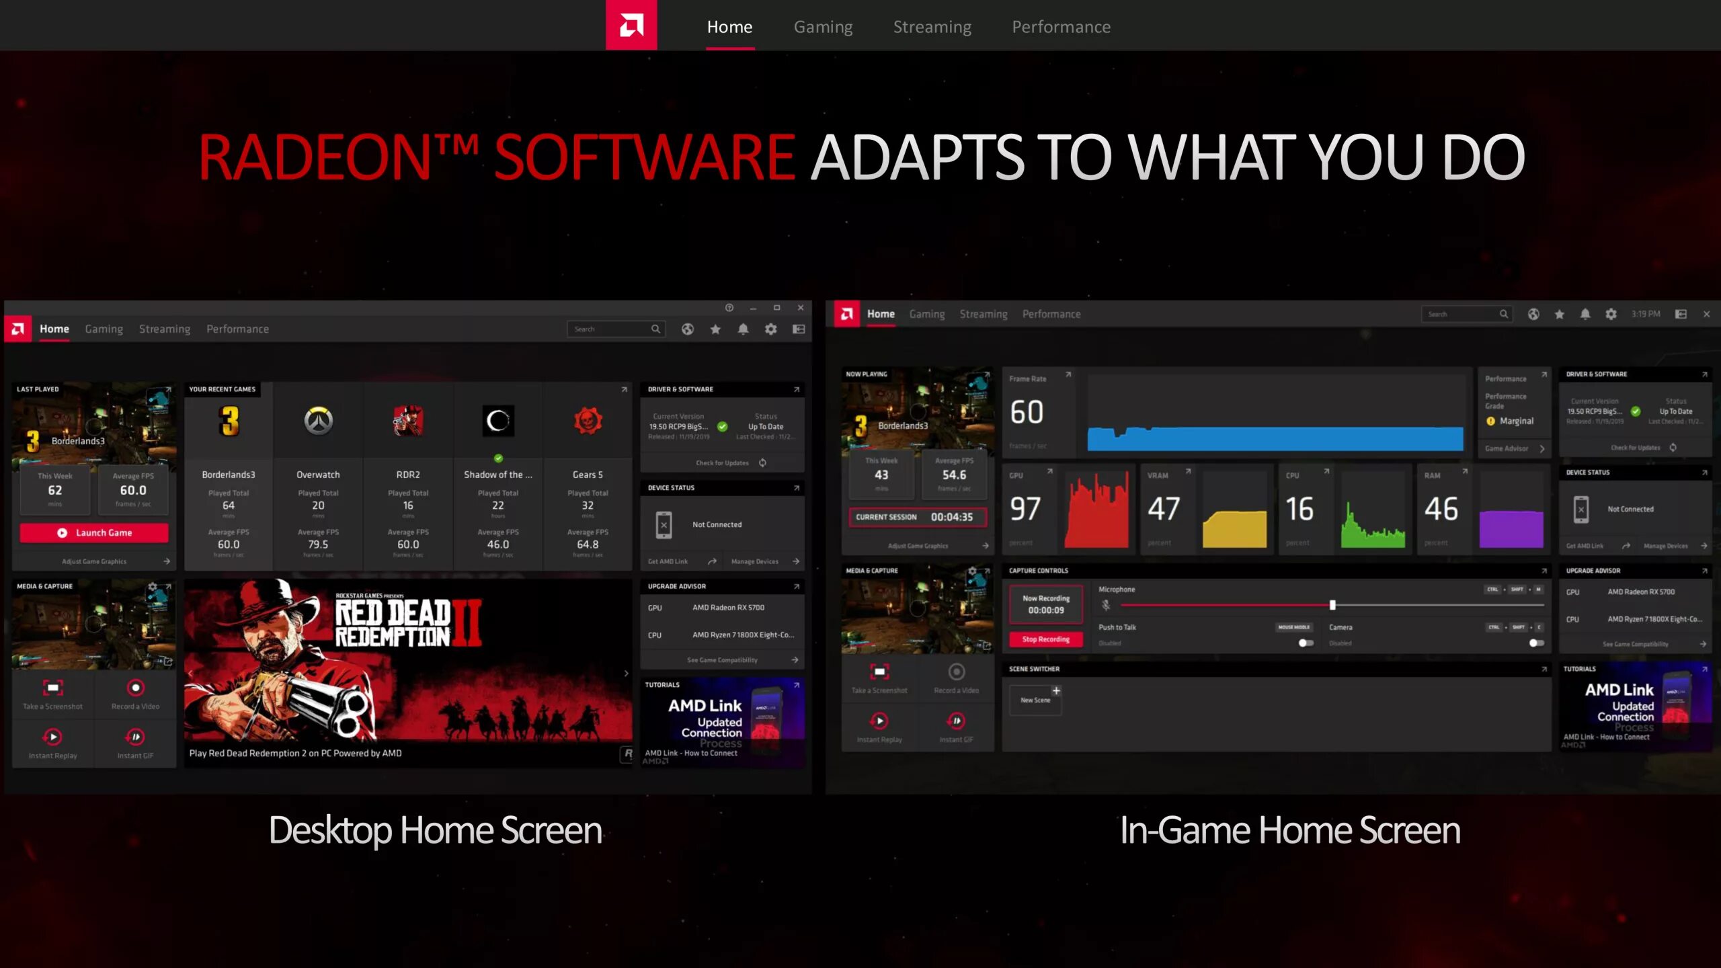Click the notifications bell icon in toolbar
This screenshot has height=968, width=1721.
pyautogui.click(x=742, y=330)
